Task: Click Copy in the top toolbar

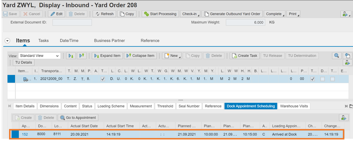Action: pos(127,14)
